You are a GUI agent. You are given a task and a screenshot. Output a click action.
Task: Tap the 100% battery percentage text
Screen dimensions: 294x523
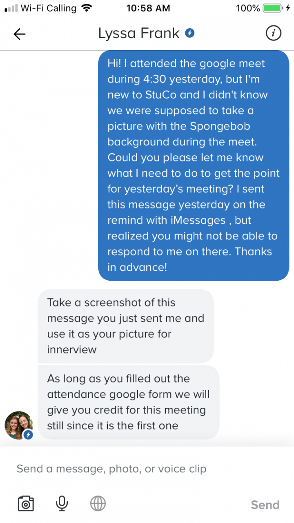point(248,8)
